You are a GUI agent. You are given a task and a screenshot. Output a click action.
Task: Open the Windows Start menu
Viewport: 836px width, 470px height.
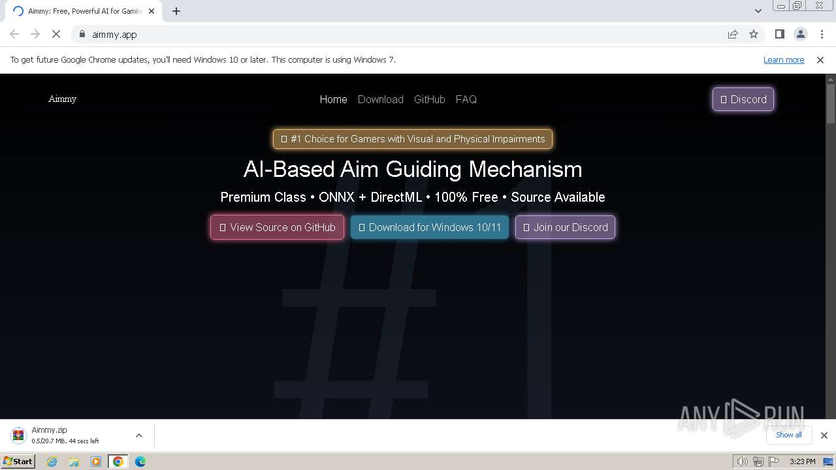pos(18,461)
